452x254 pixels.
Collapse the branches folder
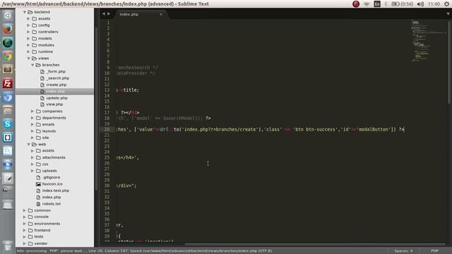pyautogui.click(x=32, y=65)
